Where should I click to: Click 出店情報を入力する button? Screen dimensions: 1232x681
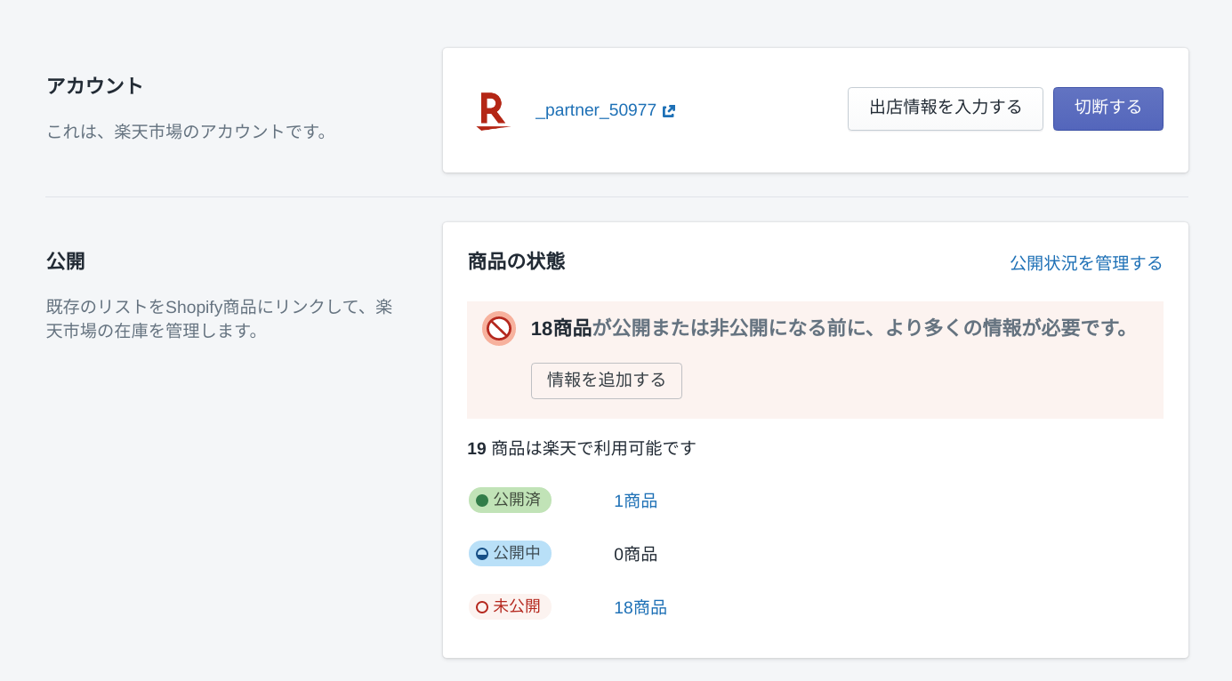946,108
